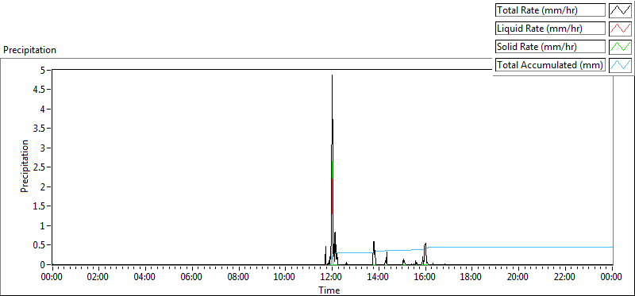The image size is (635, 296).
Task: Click the 04:00 time axis label
Action: (145, 278)
